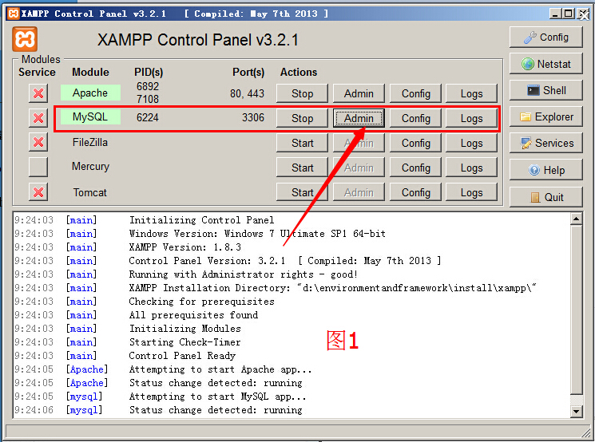Toggle the empty Mercury service checkbox

click(x=38, y=168)
